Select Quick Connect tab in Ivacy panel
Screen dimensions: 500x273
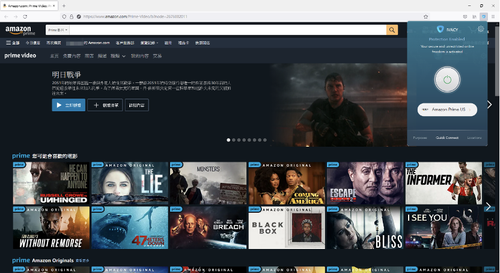click(447, 138)
